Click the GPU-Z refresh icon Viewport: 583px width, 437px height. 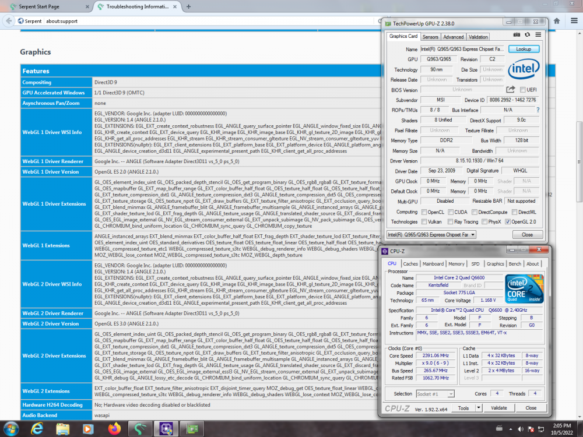527,36
